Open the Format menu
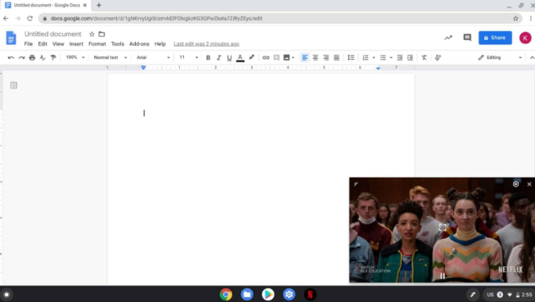This screenshot has height=302, width=535. pyautogui.click(x=97, y=44)
